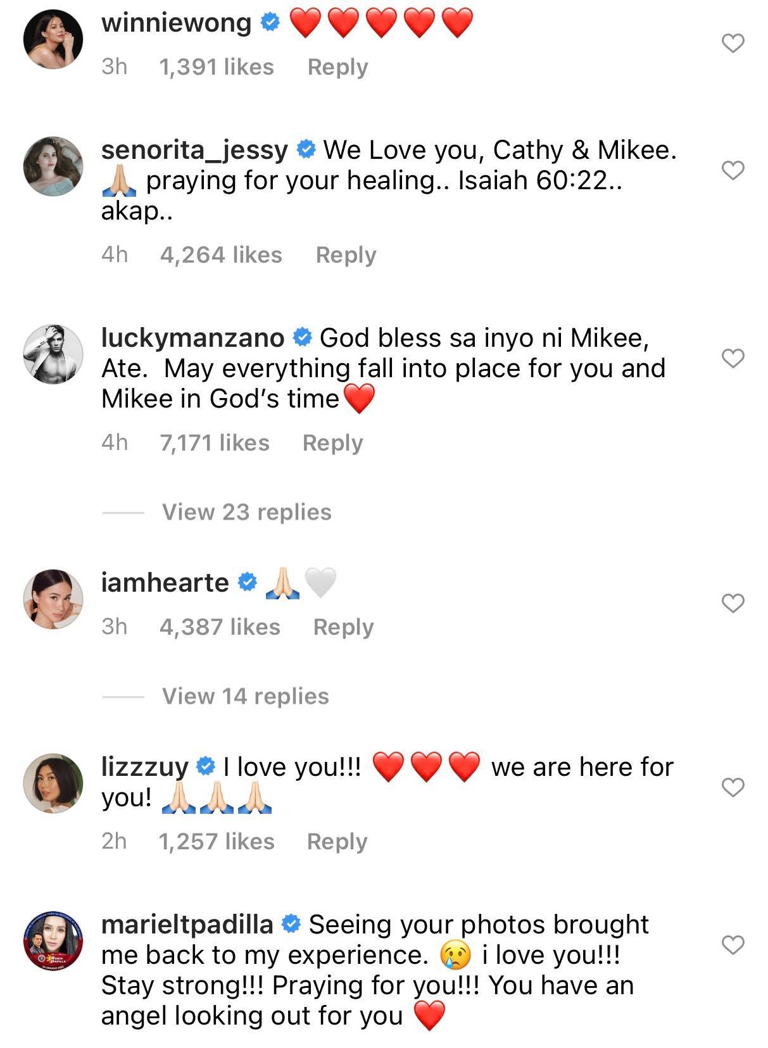Heart iamhearte's praying hands comment
768x1048 pixels.
(x=733, y=604)
